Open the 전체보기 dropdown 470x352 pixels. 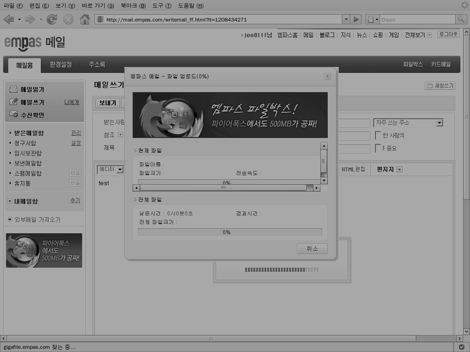point(429,35)
